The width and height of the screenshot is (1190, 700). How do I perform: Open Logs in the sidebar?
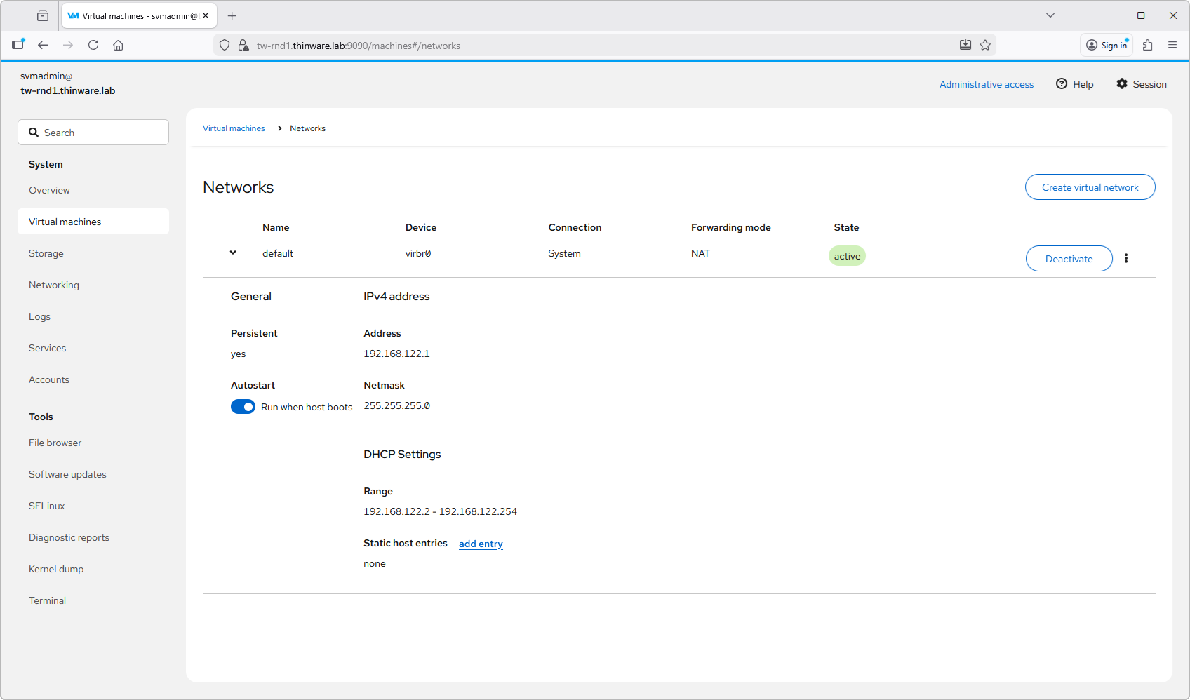click(93, 316)
